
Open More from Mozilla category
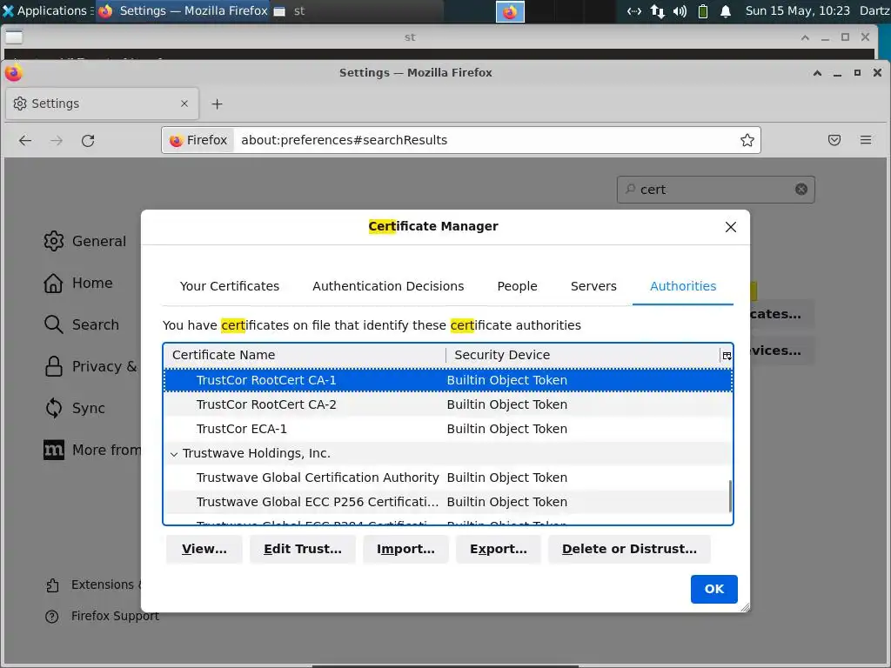click(92, 450)
